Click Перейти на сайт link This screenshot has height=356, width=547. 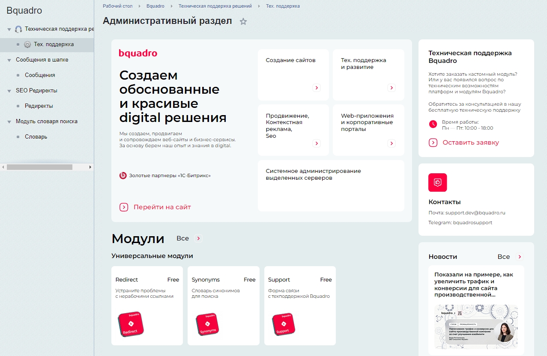pyautogui.click(x=162, y=207)
